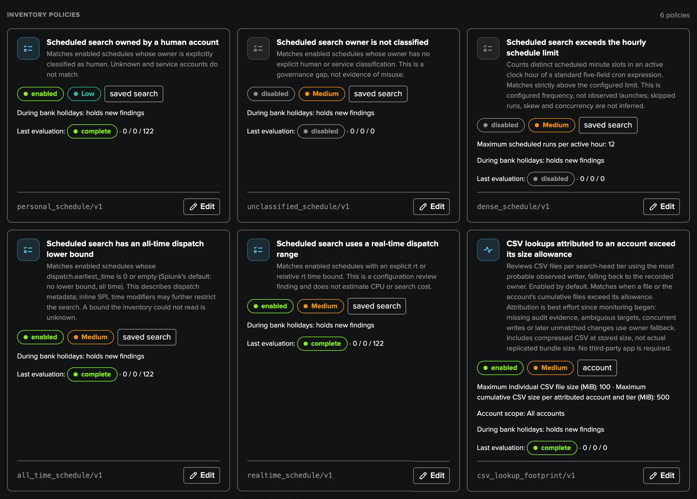Click the 'realtime_schedule/v1' identifier text
697x499 pixels.
coord(289,475)
